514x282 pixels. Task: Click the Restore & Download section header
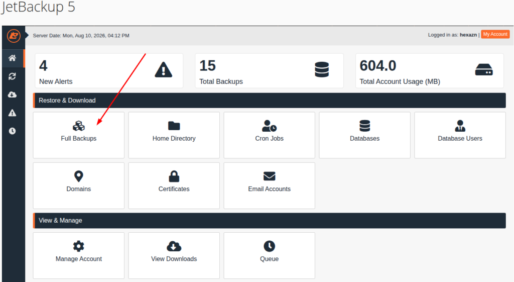pyautogui.click(x=269, y=101)
